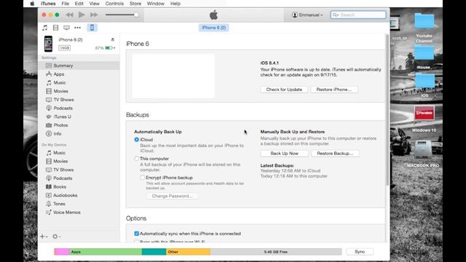Click the add (+) dropdown at sidebar bottom
Viewport: 466px width, 262px height.
coord(44,237)
